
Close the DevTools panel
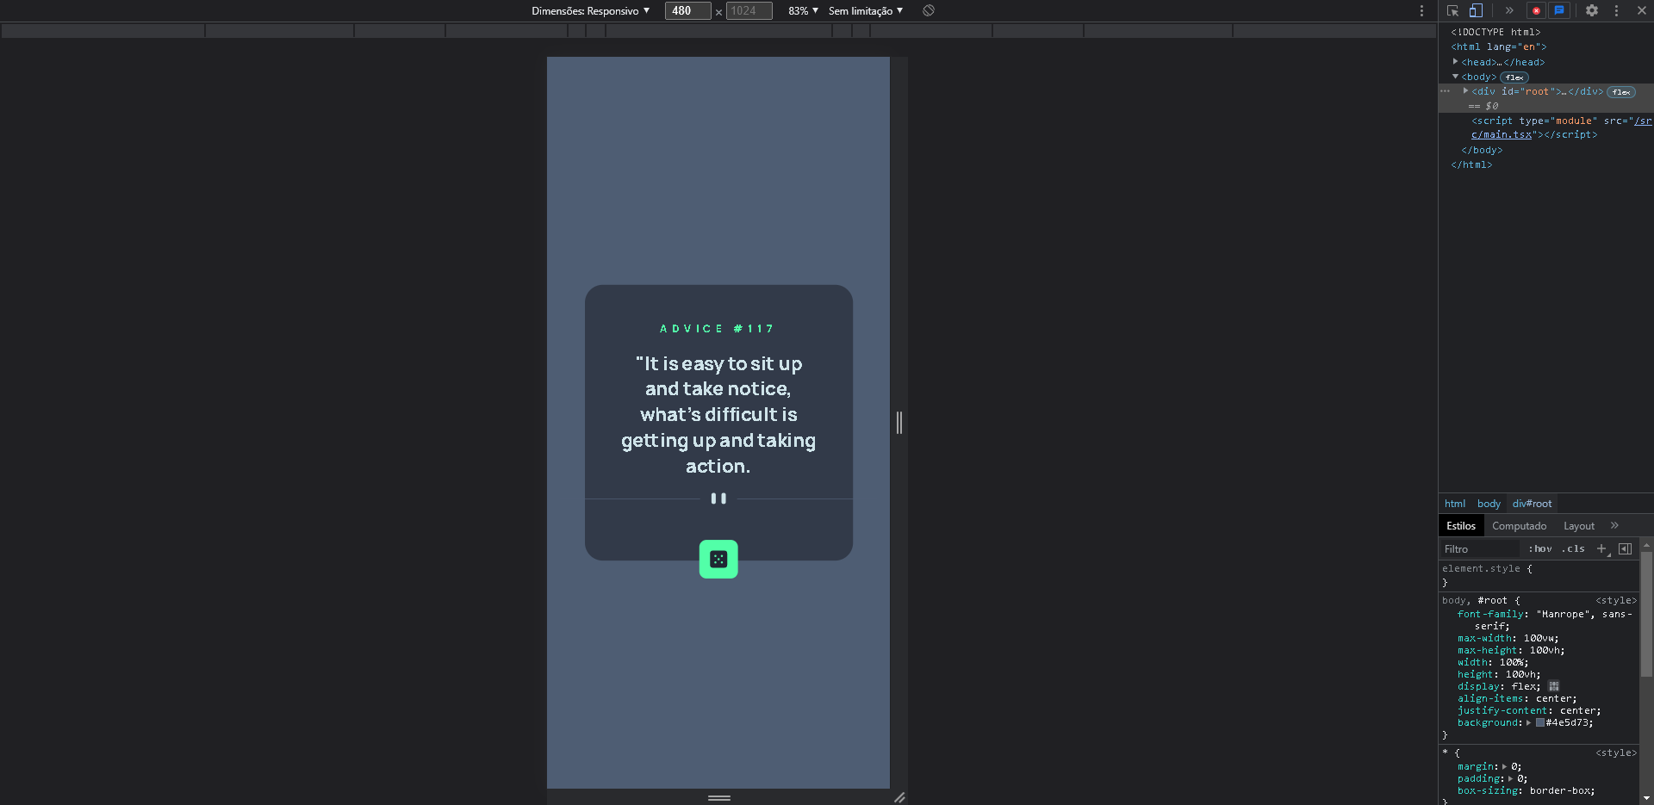[1642, 10]
